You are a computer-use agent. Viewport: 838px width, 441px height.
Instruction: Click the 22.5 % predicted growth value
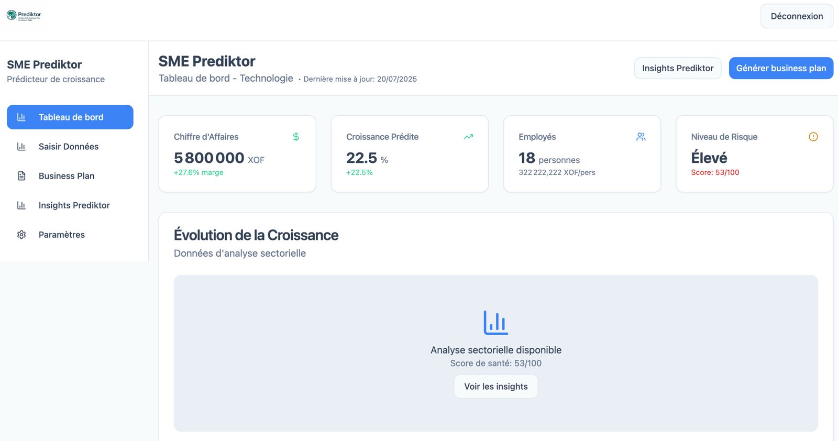click(367, 158)
